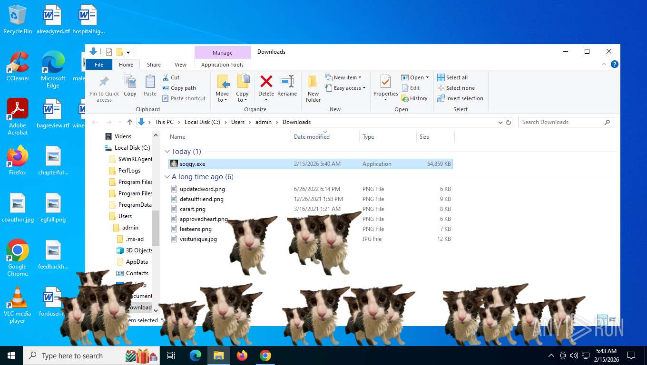Collapse the ribbon with the chevron

(605, 64)
